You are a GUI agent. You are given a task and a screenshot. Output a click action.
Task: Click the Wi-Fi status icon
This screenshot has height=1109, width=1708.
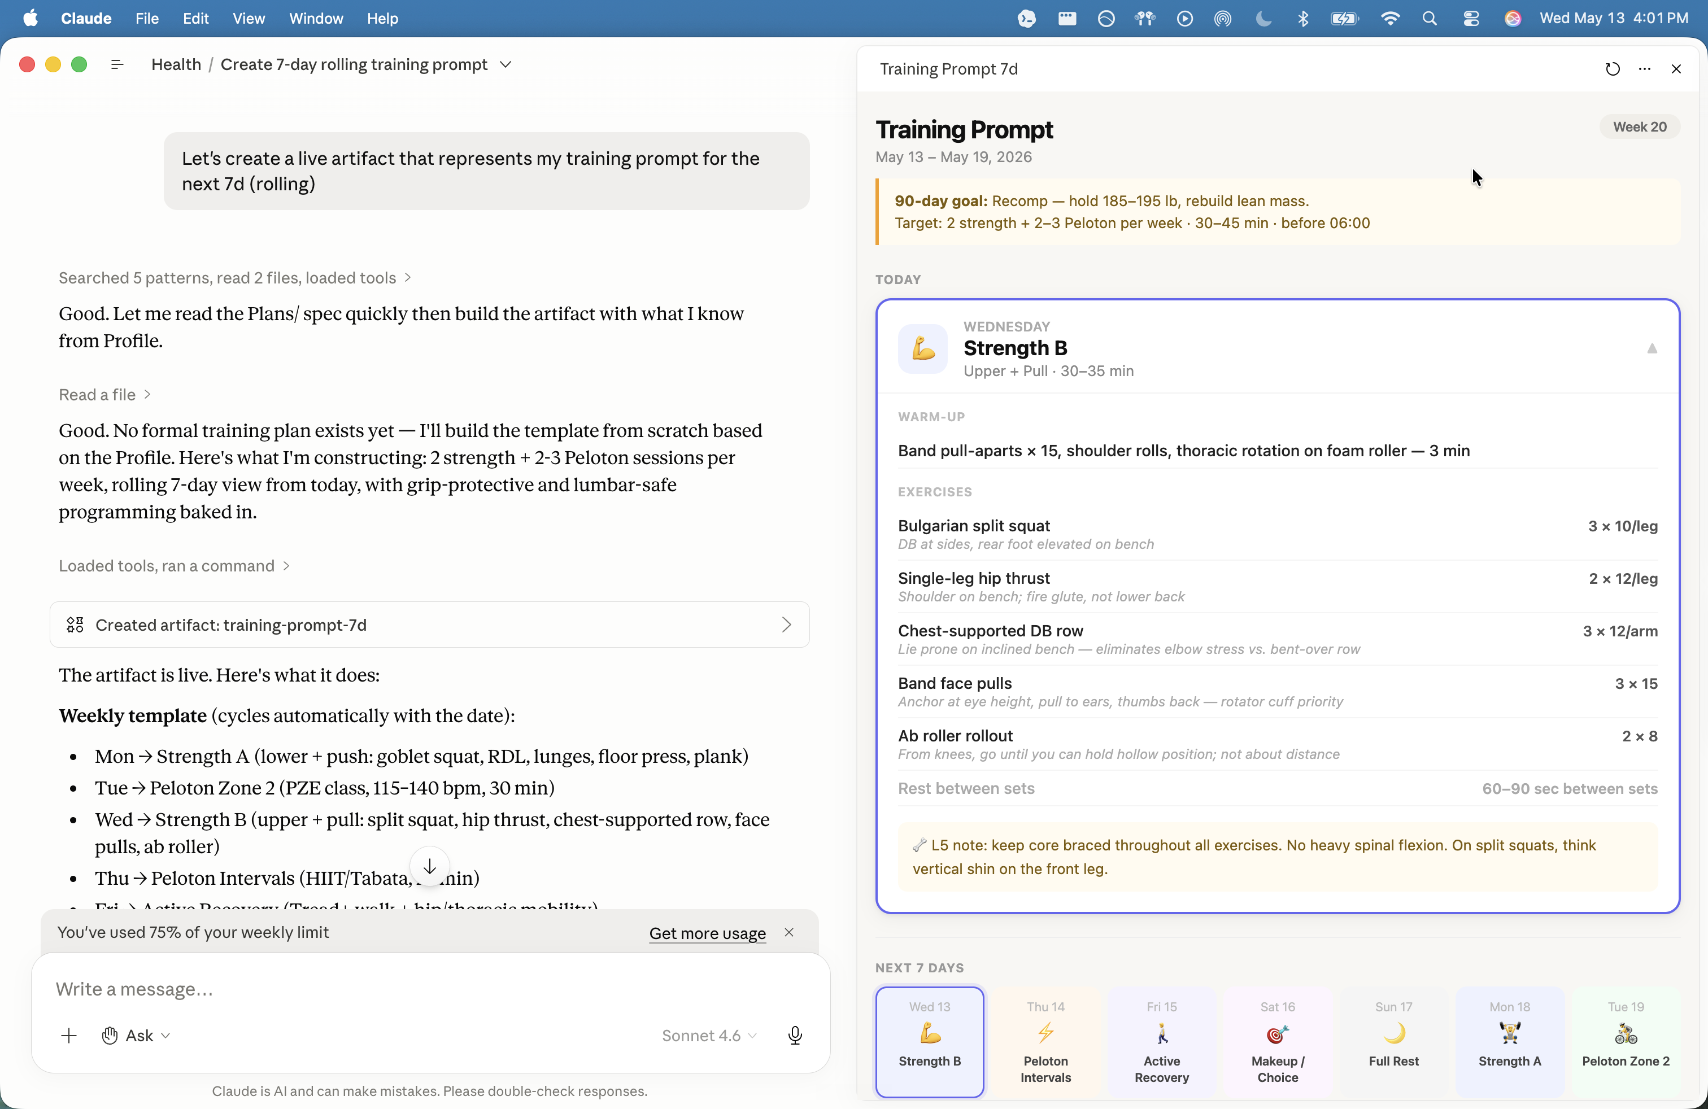click(x=1390, y=19)
